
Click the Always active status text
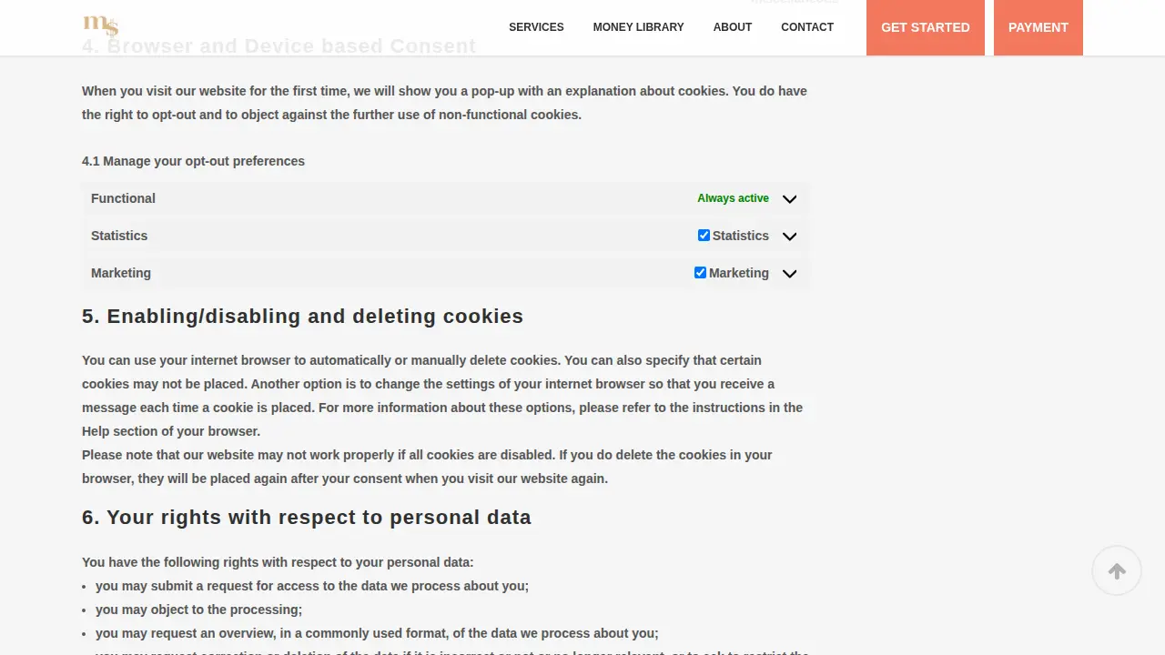tap(733, 198)
